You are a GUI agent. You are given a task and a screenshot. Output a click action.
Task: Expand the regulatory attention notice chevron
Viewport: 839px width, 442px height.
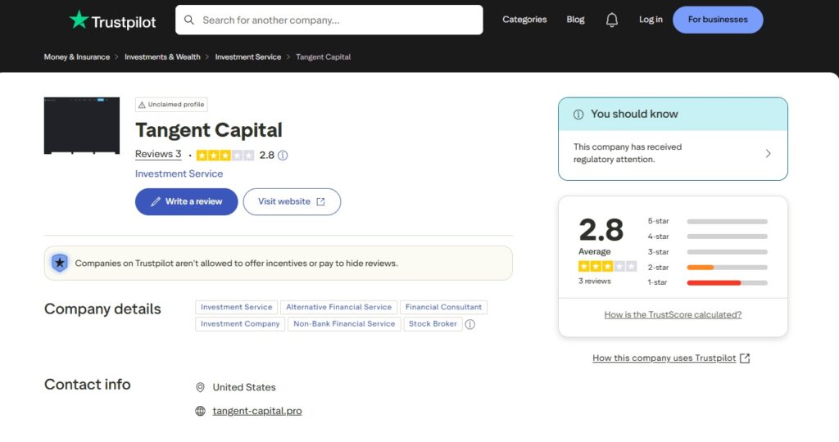[767, 153]
